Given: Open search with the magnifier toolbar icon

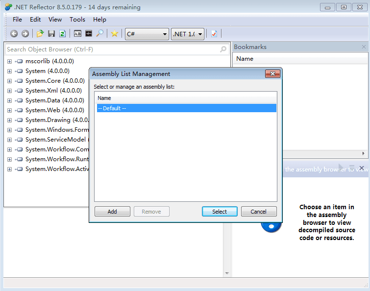Looking at the screenshot, I should coord(100,33).
